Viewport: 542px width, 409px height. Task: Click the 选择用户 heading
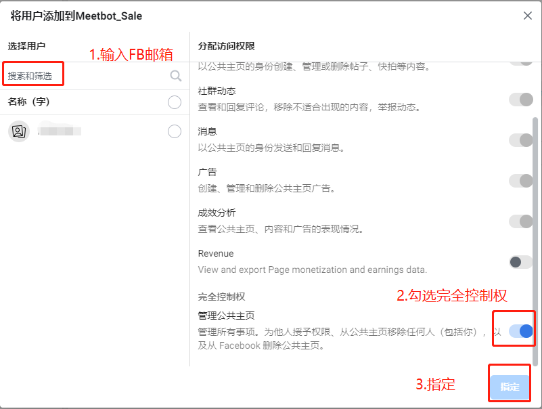26,46
